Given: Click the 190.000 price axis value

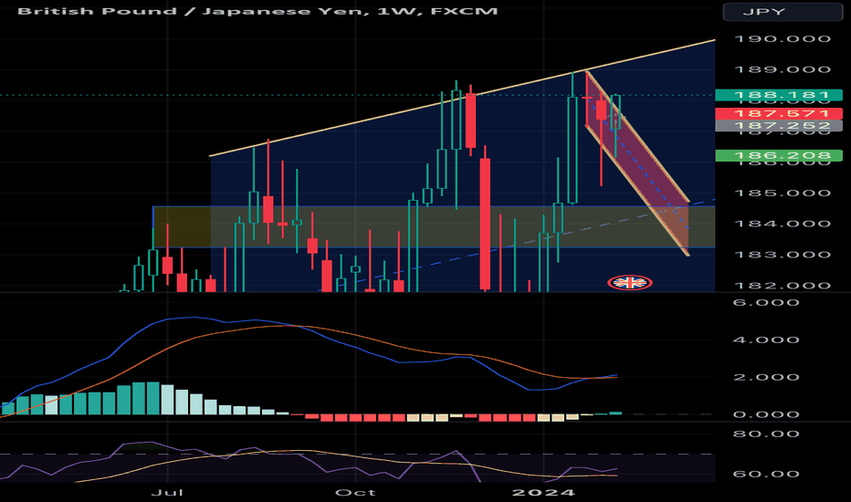Looking at the screenshot, I should pyautogui.click(x=783, y=39).
